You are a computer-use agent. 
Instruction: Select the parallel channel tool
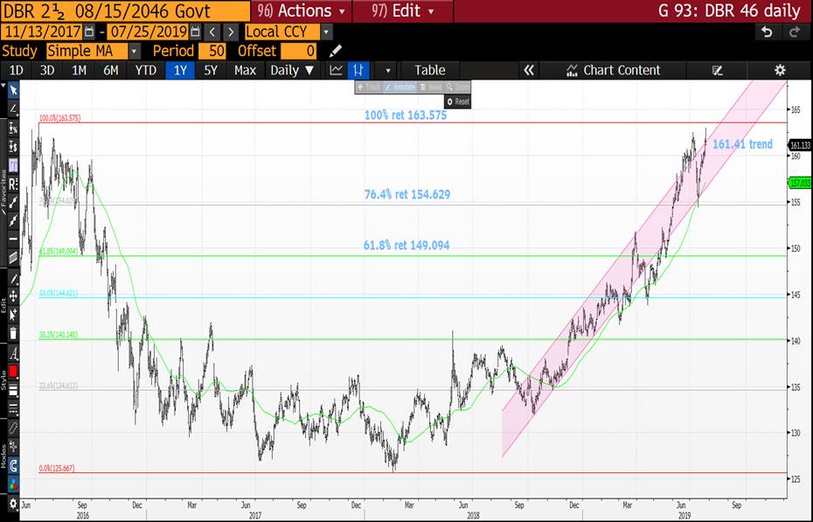[13, 258]
